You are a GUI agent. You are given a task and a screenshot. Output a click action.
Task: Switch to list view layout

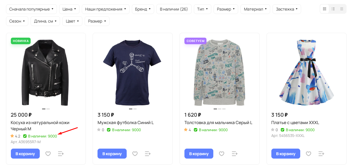click(333, 9)
